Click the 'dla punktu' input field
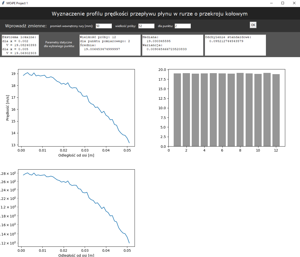The height and width of the screenshot is (257, 300). [183, 26]
